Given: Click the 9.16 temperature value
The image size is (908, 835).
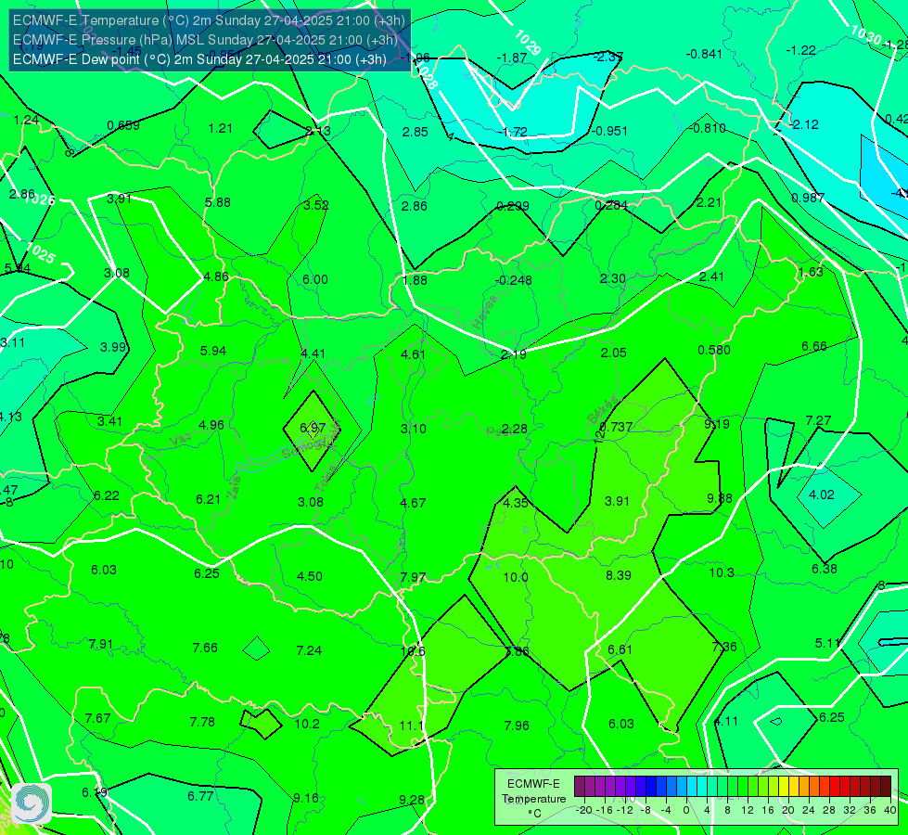Looking at the screenshot, I should (x=306, y=799).
